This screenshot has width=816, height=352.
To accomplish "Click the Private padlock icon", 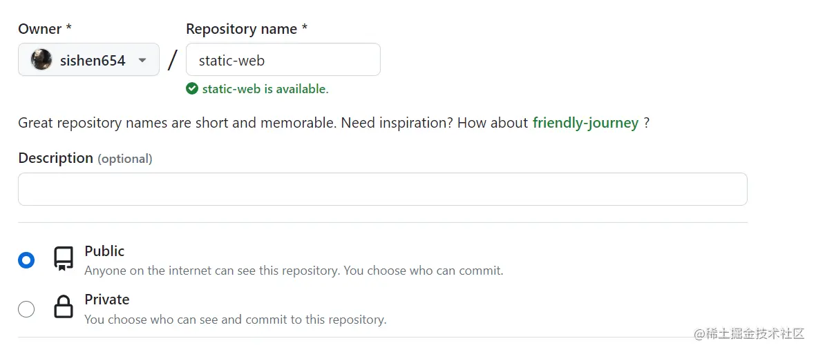I will [x=64, y=307].
